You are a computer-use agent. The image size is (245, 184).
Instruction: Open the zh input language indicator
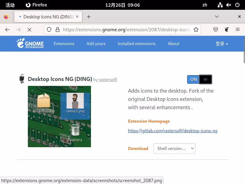click(205, 5)
